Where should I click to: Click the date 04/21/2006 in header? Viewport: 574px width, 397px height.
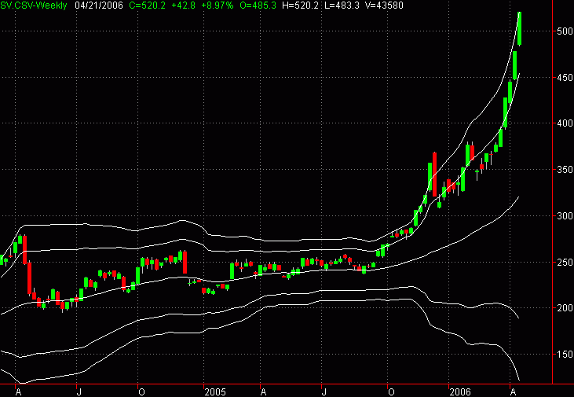point(99,6)
